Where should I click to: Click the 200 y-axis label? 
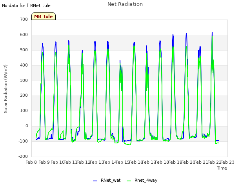[24, 96]
